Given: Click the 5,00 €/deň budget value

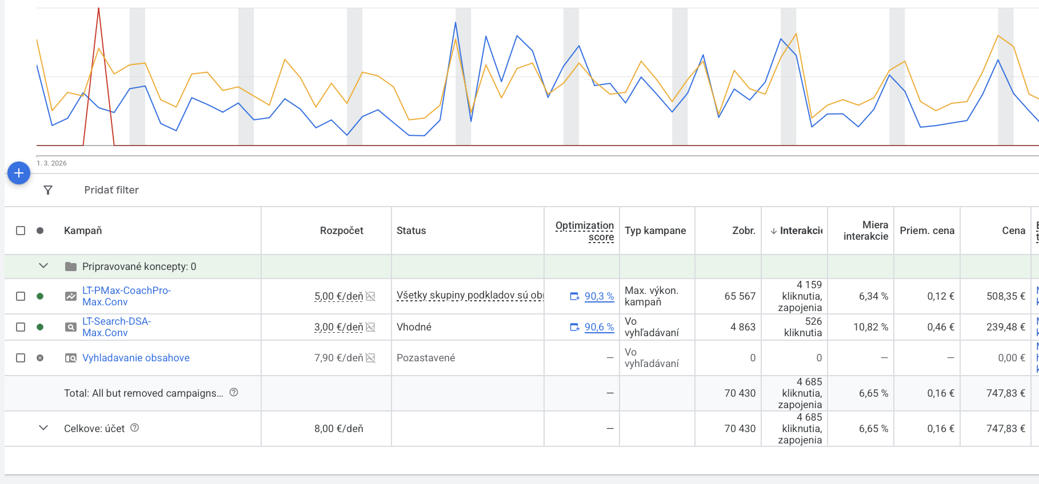Looking at the screenshot, I should pos(338,296).
